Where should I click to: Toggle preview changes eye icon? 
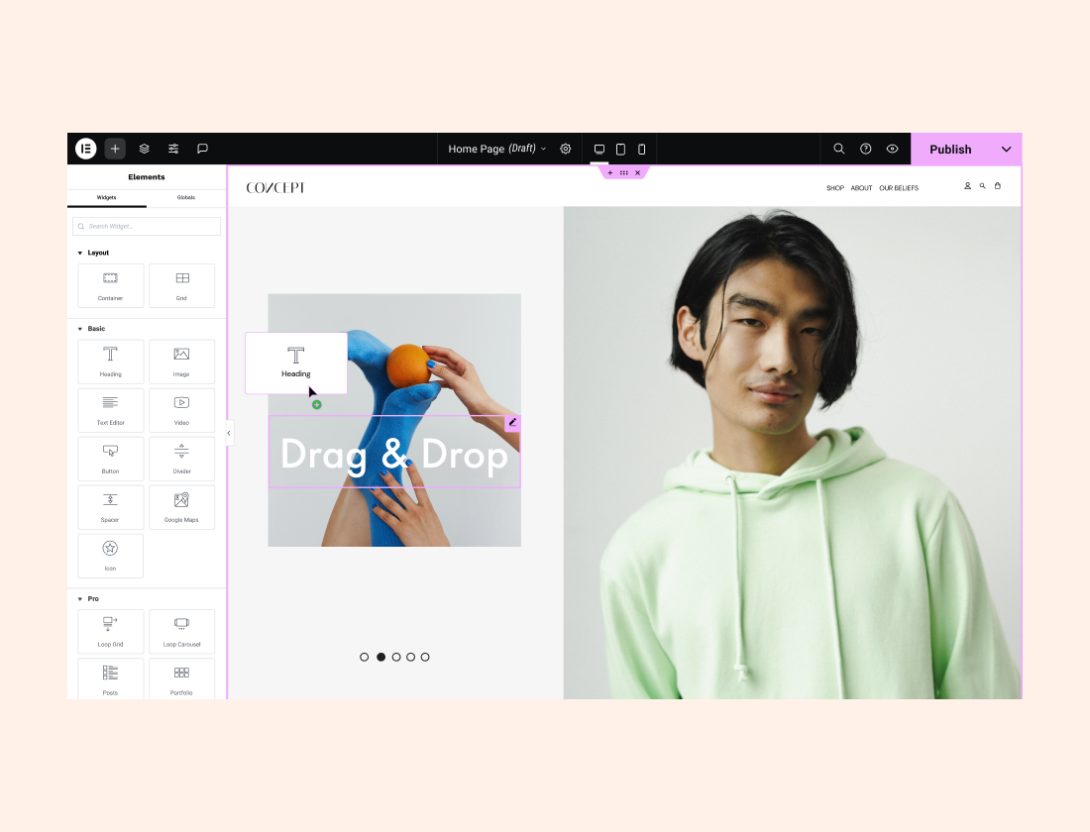pos(893,149)
